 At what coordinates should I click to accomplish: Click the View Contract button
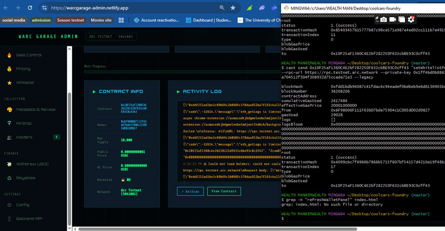(224, 191)
